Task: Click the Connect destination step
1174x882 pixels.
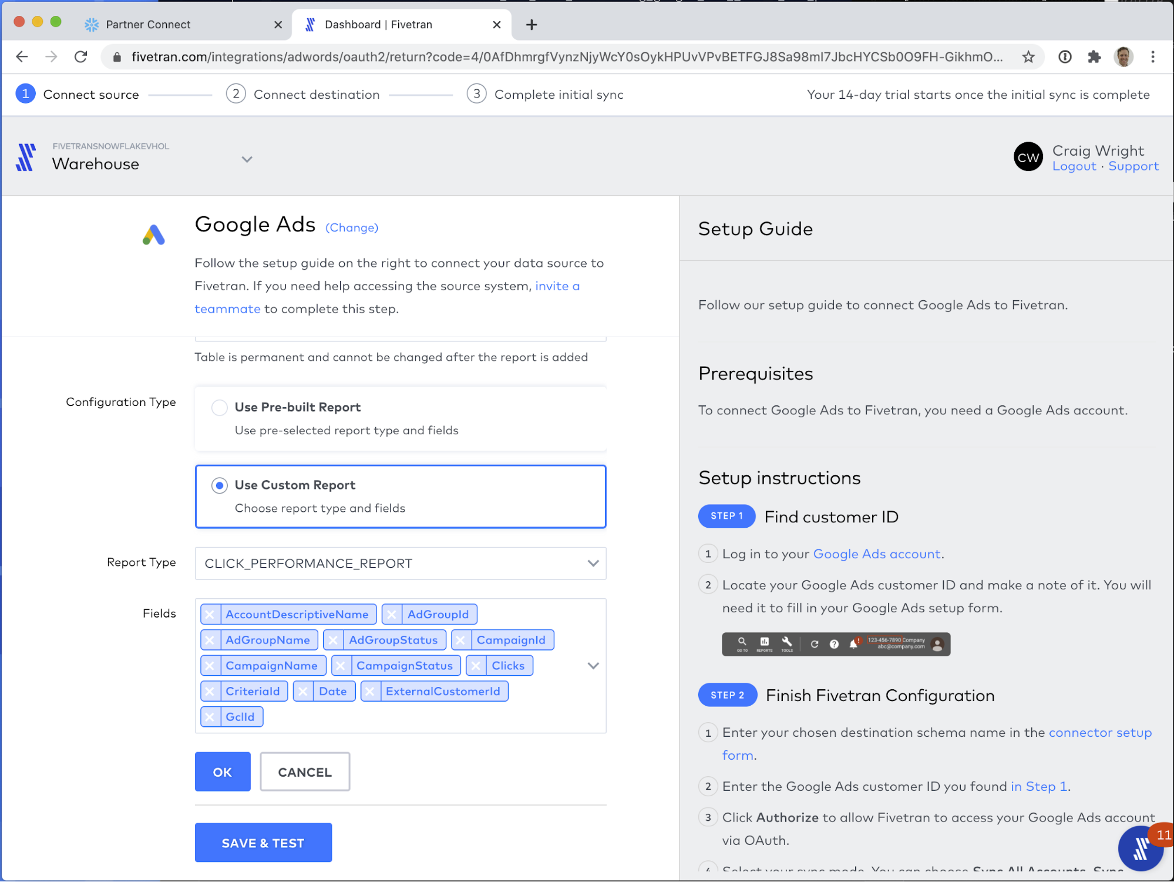Action: tap(316, 95)
